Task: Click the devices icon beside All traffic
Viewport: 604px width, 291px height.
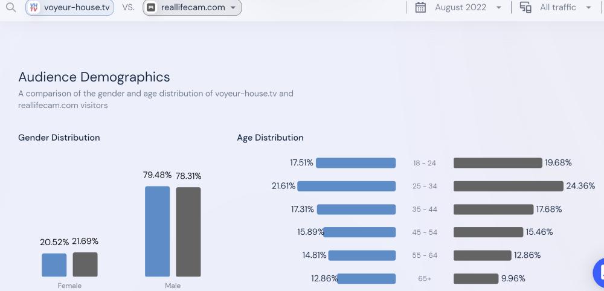Action: [x=525, y=8]
